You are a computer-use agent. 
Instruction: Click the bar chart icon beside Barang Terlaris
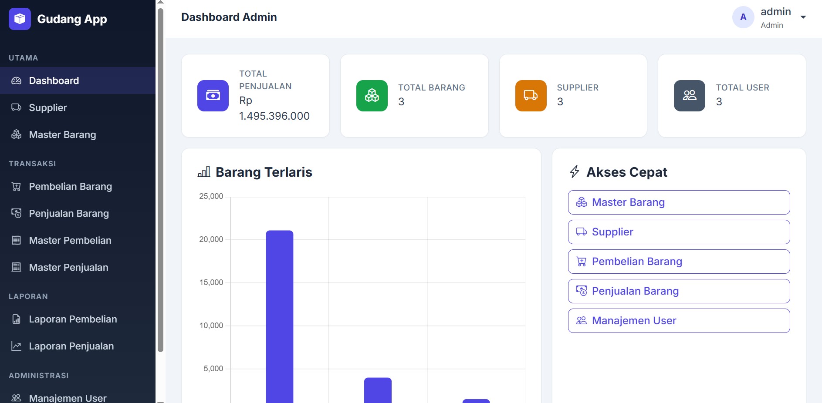click(x=204, y=172)
